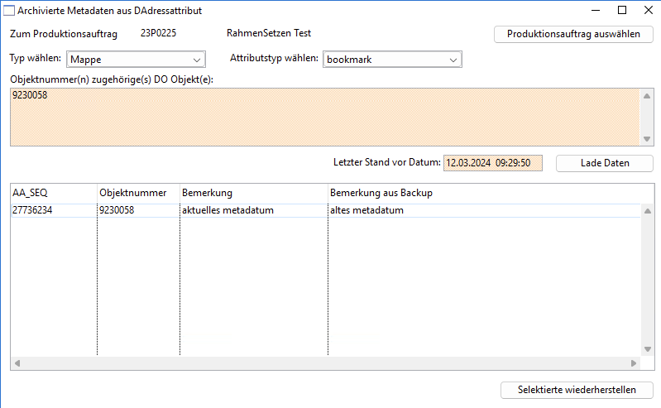The width and height of the screenshot is (661, 408).
Task: Click the AA_SEQ column header
Action: pos(53,193)
